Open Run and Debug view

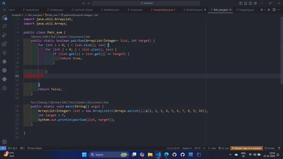pos(5,35)
